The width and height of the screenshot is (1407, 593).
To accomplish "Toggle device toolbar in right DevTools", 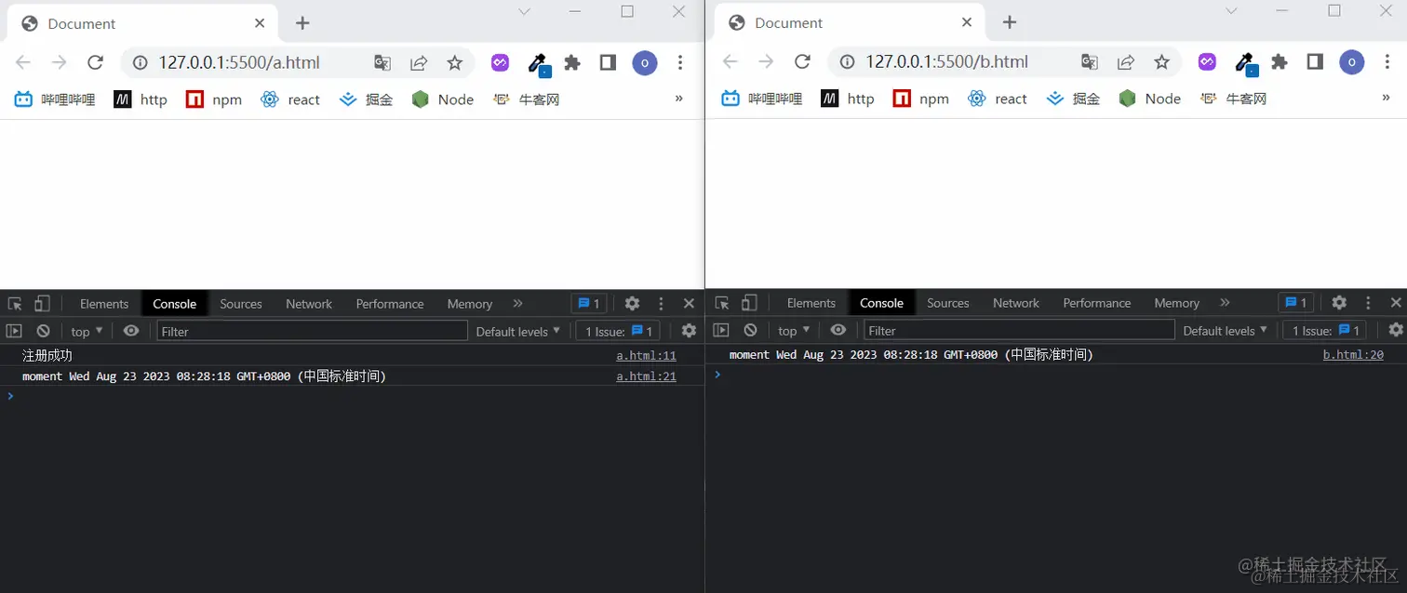I will tap(749, 303).
